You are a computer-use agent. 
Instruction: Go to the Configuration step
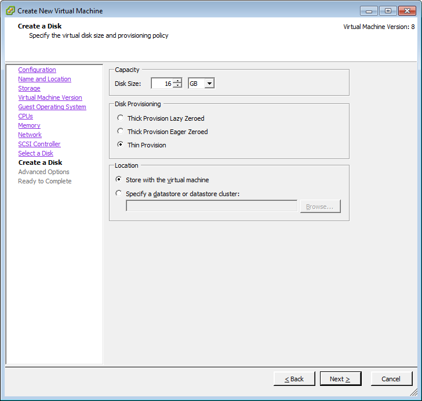pos(37,70)
